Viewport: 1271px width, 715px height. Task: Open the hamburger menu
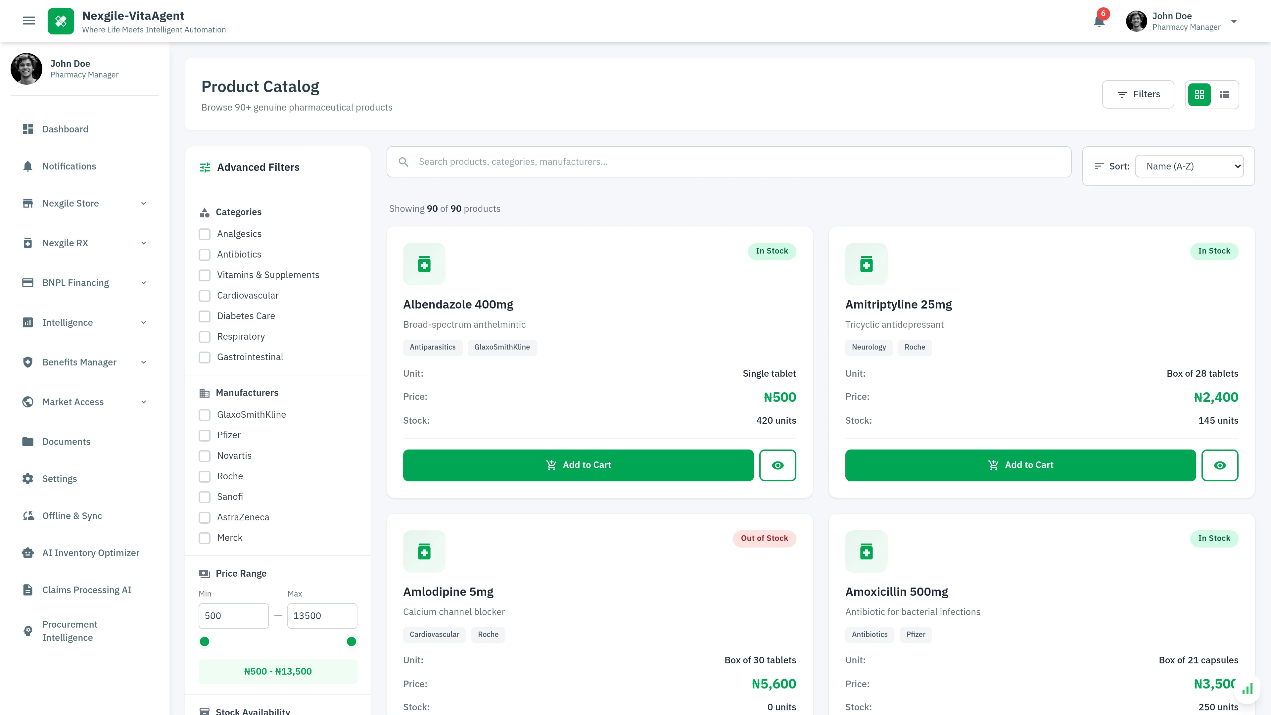pyautogui.click(x=28, y=20)
